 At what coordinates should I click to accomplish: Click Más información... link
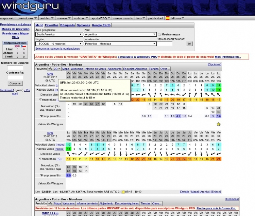(x=228, y=57)
